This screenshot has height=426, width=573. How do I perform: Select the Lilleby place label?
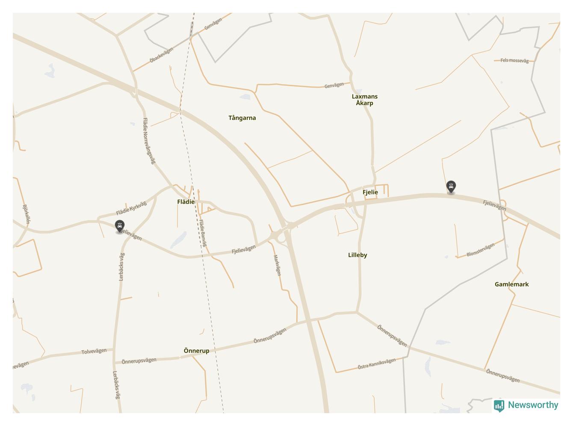click(357, 255)
